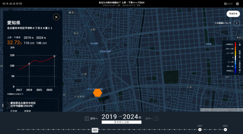The height and width of the screenshot is (134, 243).
Task: Click the red +50%以上 legend color
Action: (x=235, y=45)
